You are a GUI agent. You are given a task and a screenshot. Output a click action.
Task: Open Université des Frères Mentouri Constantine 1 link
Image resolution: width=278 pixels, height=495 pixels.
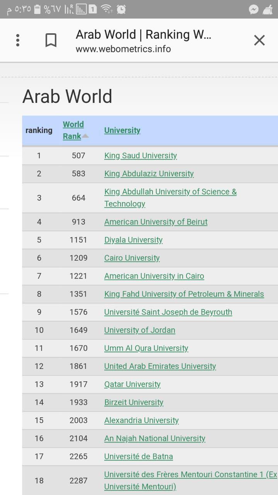pyautogui.click(x=191, y=480)
